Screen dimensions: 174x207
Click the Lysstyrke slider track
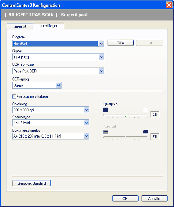126,115
